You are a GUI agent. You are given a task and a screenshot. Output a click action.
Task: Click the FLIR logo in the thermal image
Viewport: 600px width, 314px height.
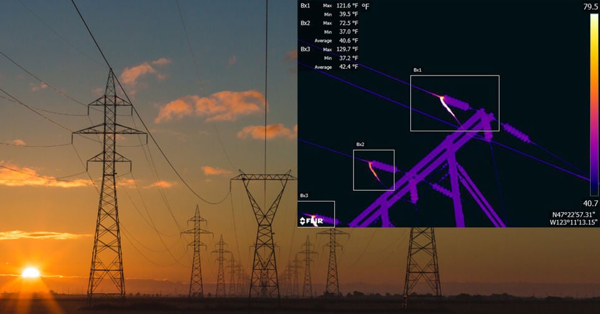tap(311, 221)
